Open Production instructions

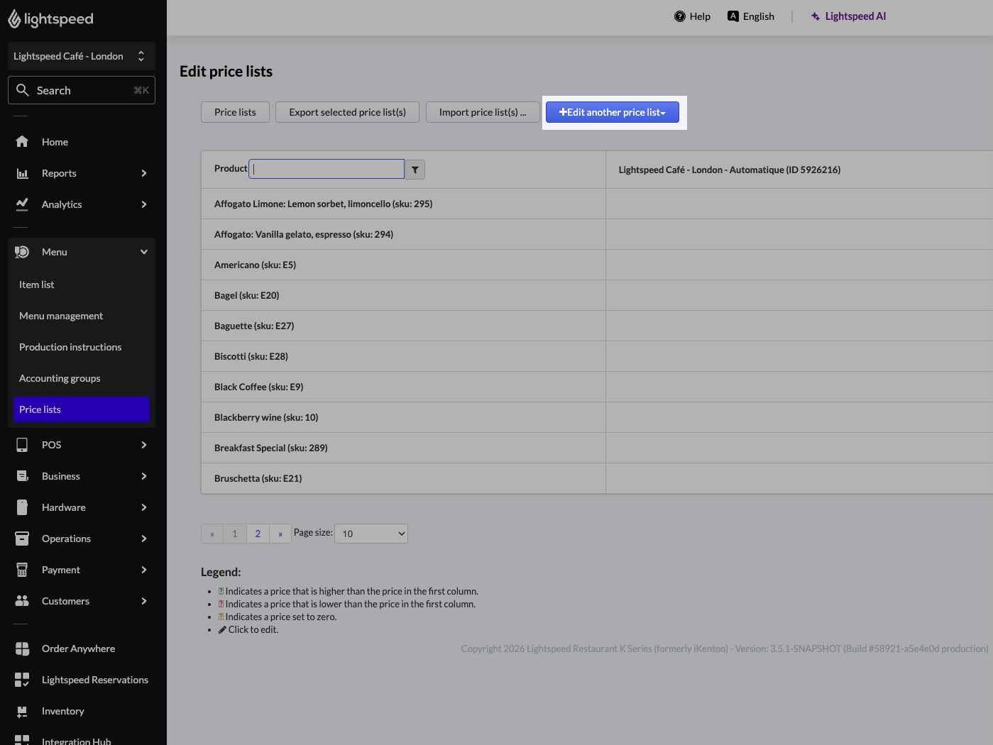(x=82, y=347)
